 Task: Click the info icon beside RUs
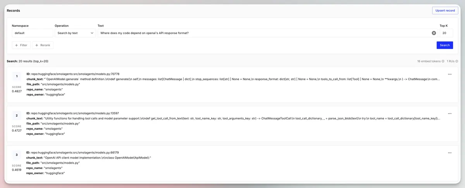[457, 61]
